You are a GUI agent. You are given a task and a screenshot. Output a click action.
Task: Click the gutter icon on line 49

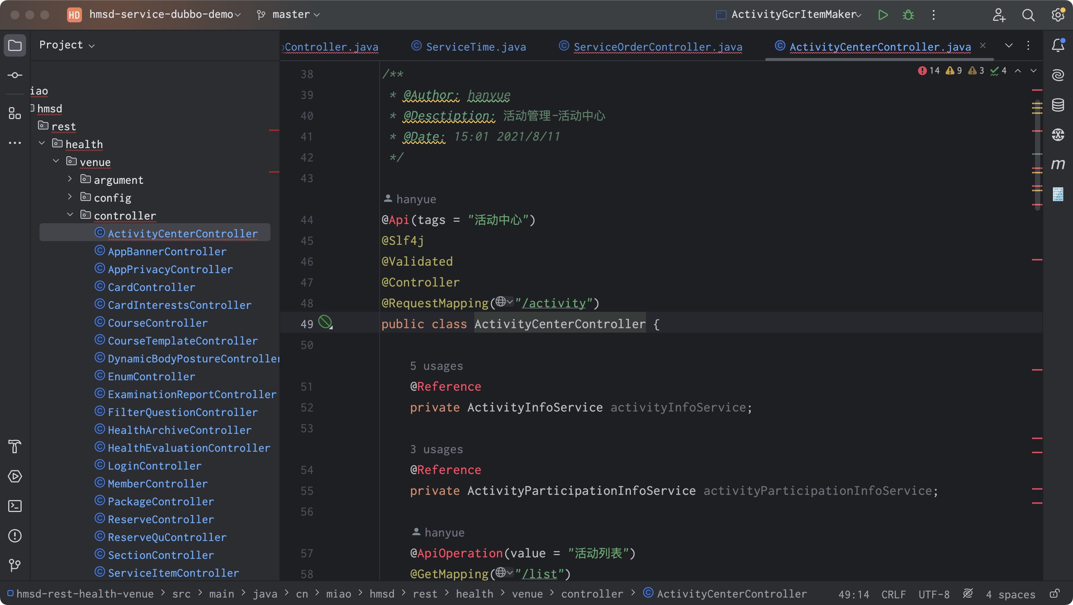point(325,322)
